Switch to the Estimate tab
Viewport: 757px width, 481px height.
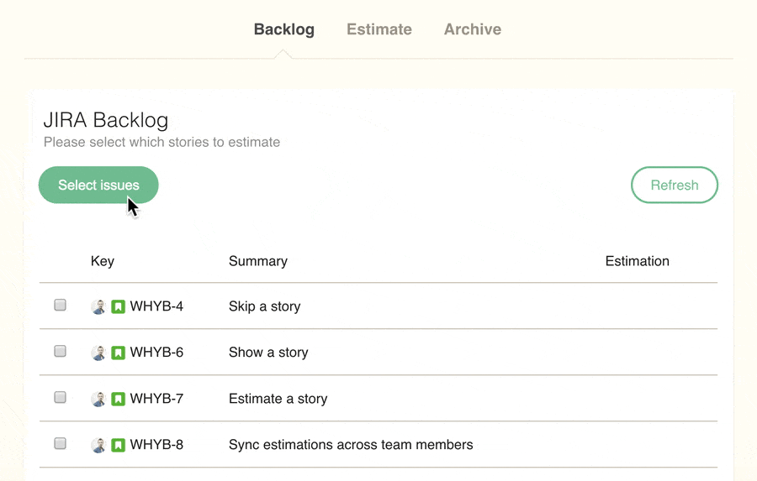point(379,29)
